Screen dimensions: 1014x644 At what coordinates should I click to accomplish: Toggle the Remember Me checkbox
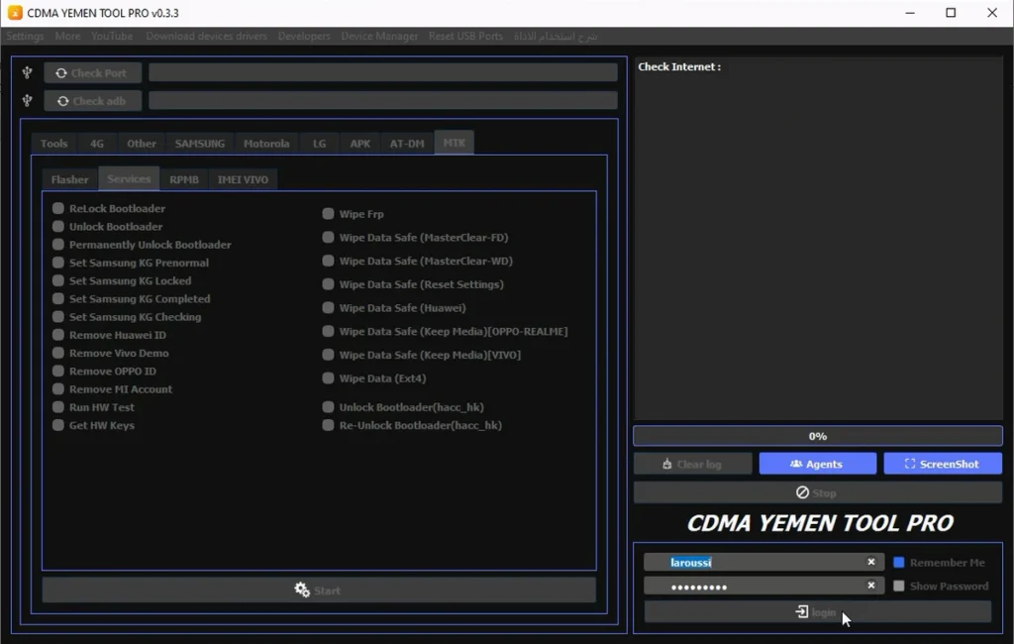pyautogui.click(x=899, y=563)
